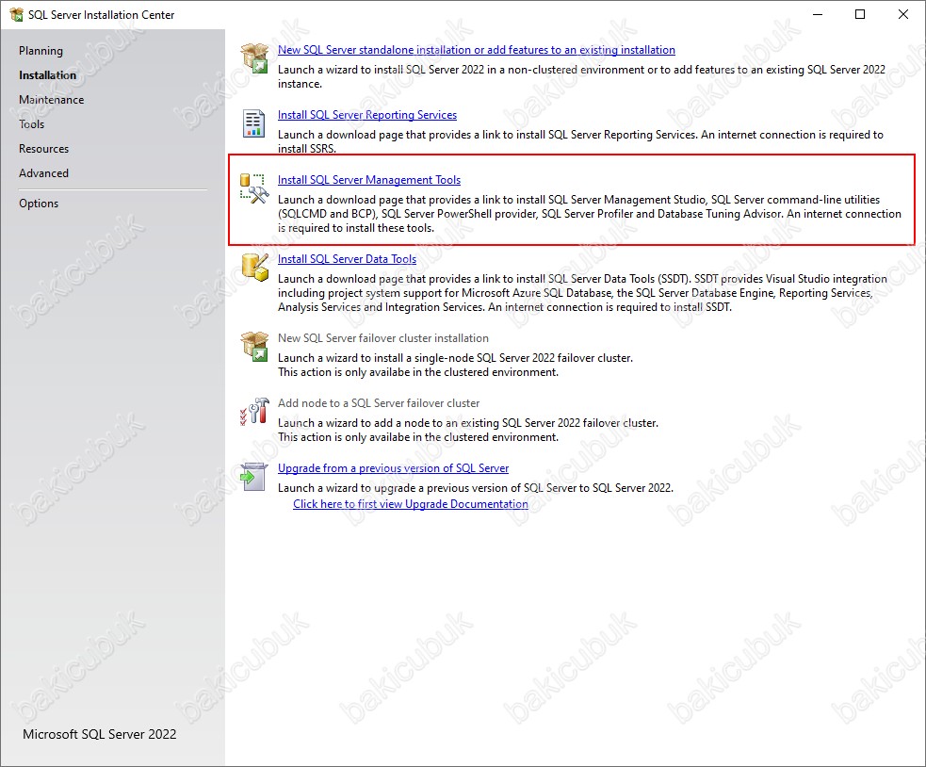Image resolution: width=926 pixels, height=767 pixels.
Task: Close the SQL Server Installation Center
Action: (903, 15)
